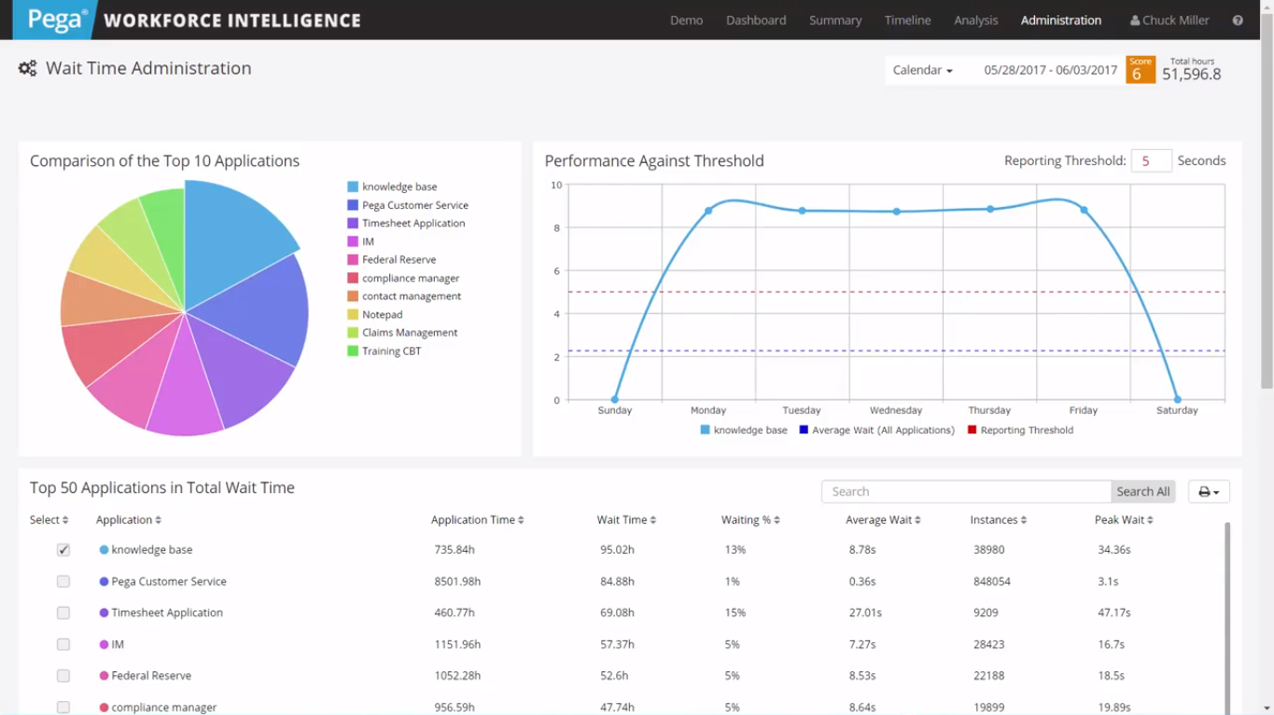Click the compliance manager instances 19899
This screenshot has width=1274, height=715.
[x=988, y=708]
